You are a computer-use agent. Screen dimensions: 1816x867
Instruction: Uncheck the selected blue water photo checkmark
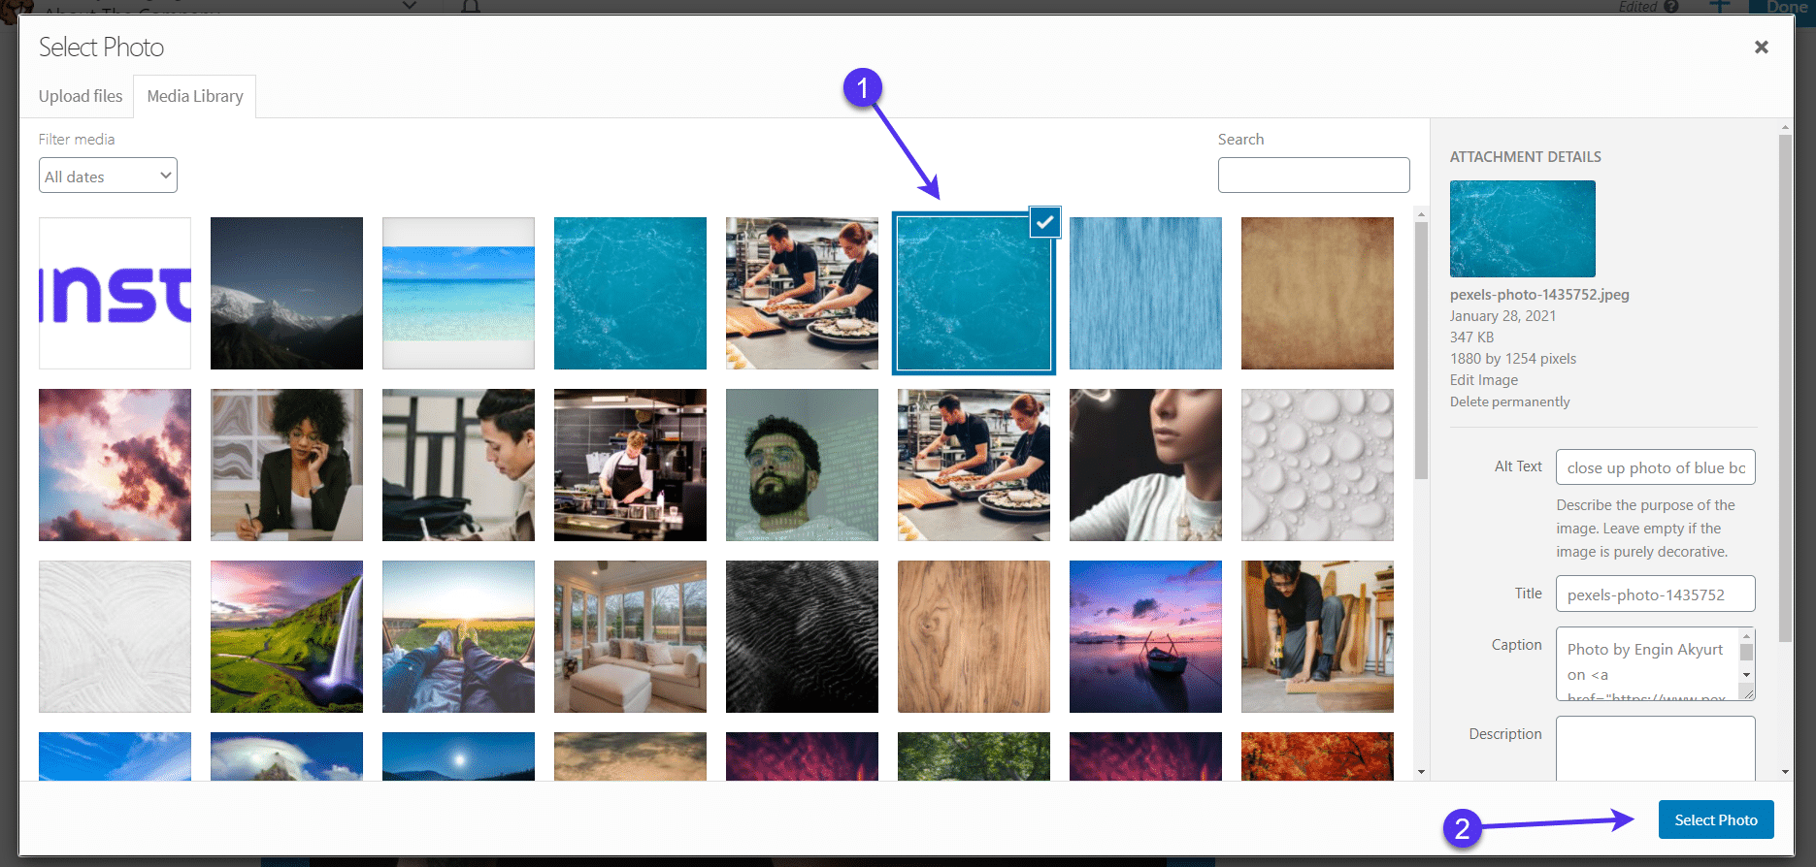click(x=1044, y=222)
